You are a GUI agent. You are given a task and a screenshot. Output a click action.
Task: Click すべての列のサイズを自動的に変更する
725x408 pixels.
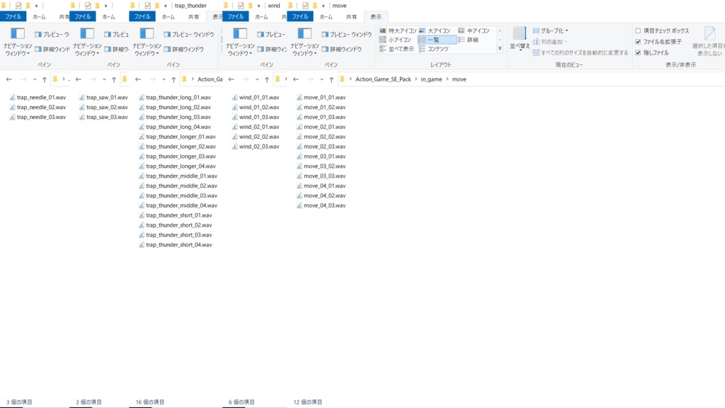[x=581, y=52]
